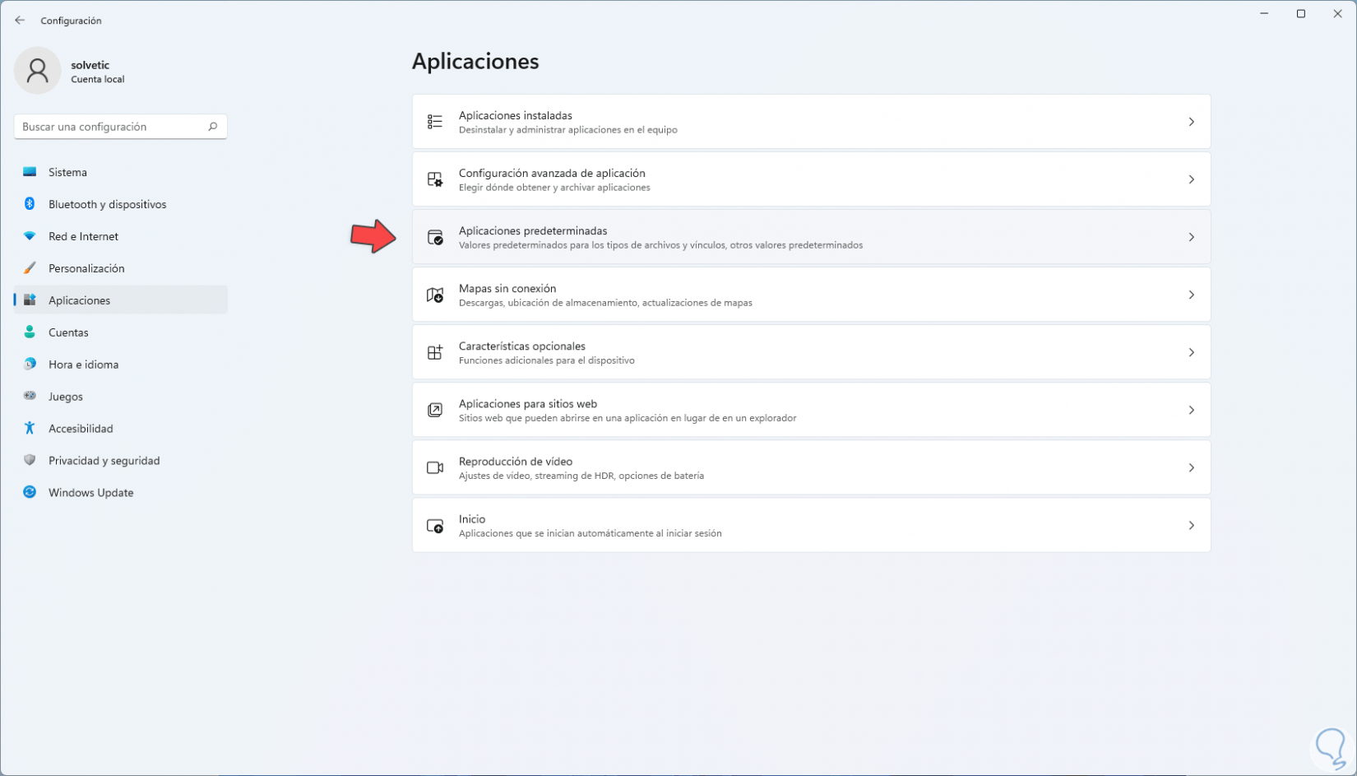
Task: Click the Buscar una configuración search field
Action: (x=111, y=127)
